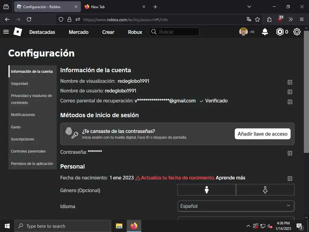This screenshot has width=309, height=232.
Task: Reload the page with refresh icon
Action: click(29, 19)
